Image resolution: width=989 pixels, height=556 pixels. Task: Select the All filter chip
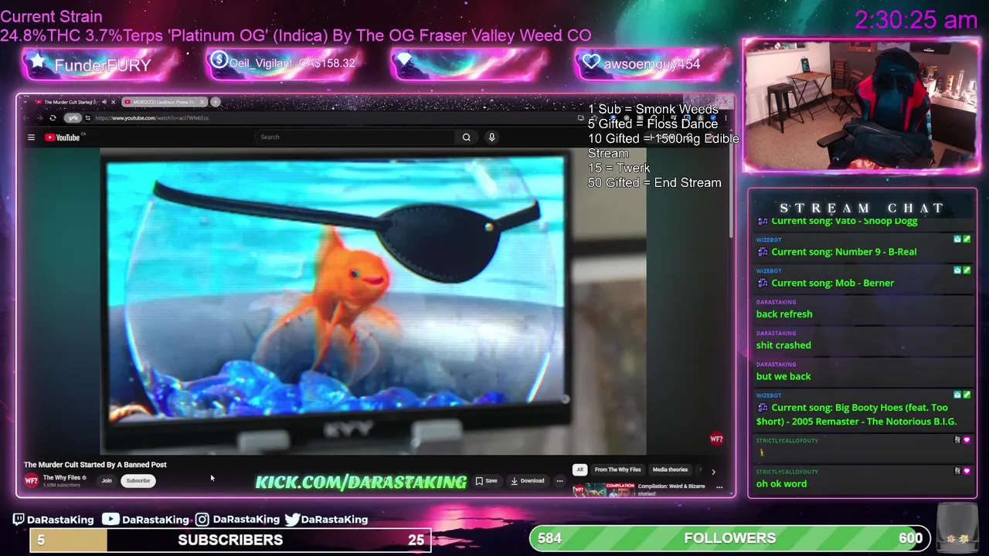tap(579, 470)
